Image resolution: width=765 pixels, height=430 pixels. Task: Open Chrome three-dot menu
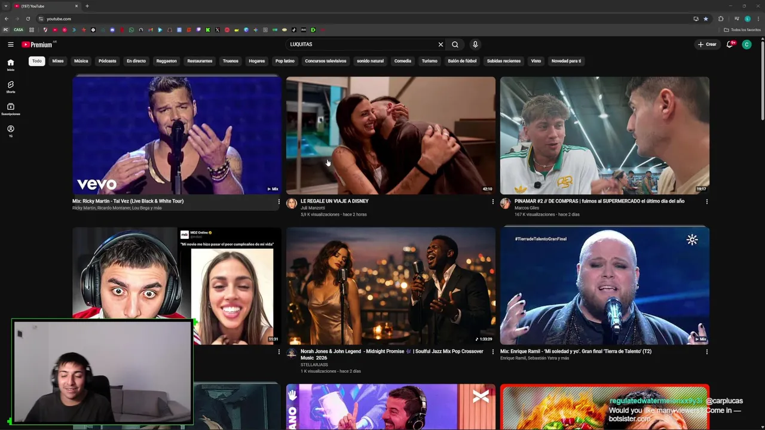[758, 19]
